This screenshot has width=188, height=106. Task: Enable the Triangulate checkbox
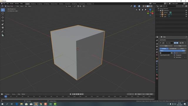pyautogui.click(x=174, y=55)
